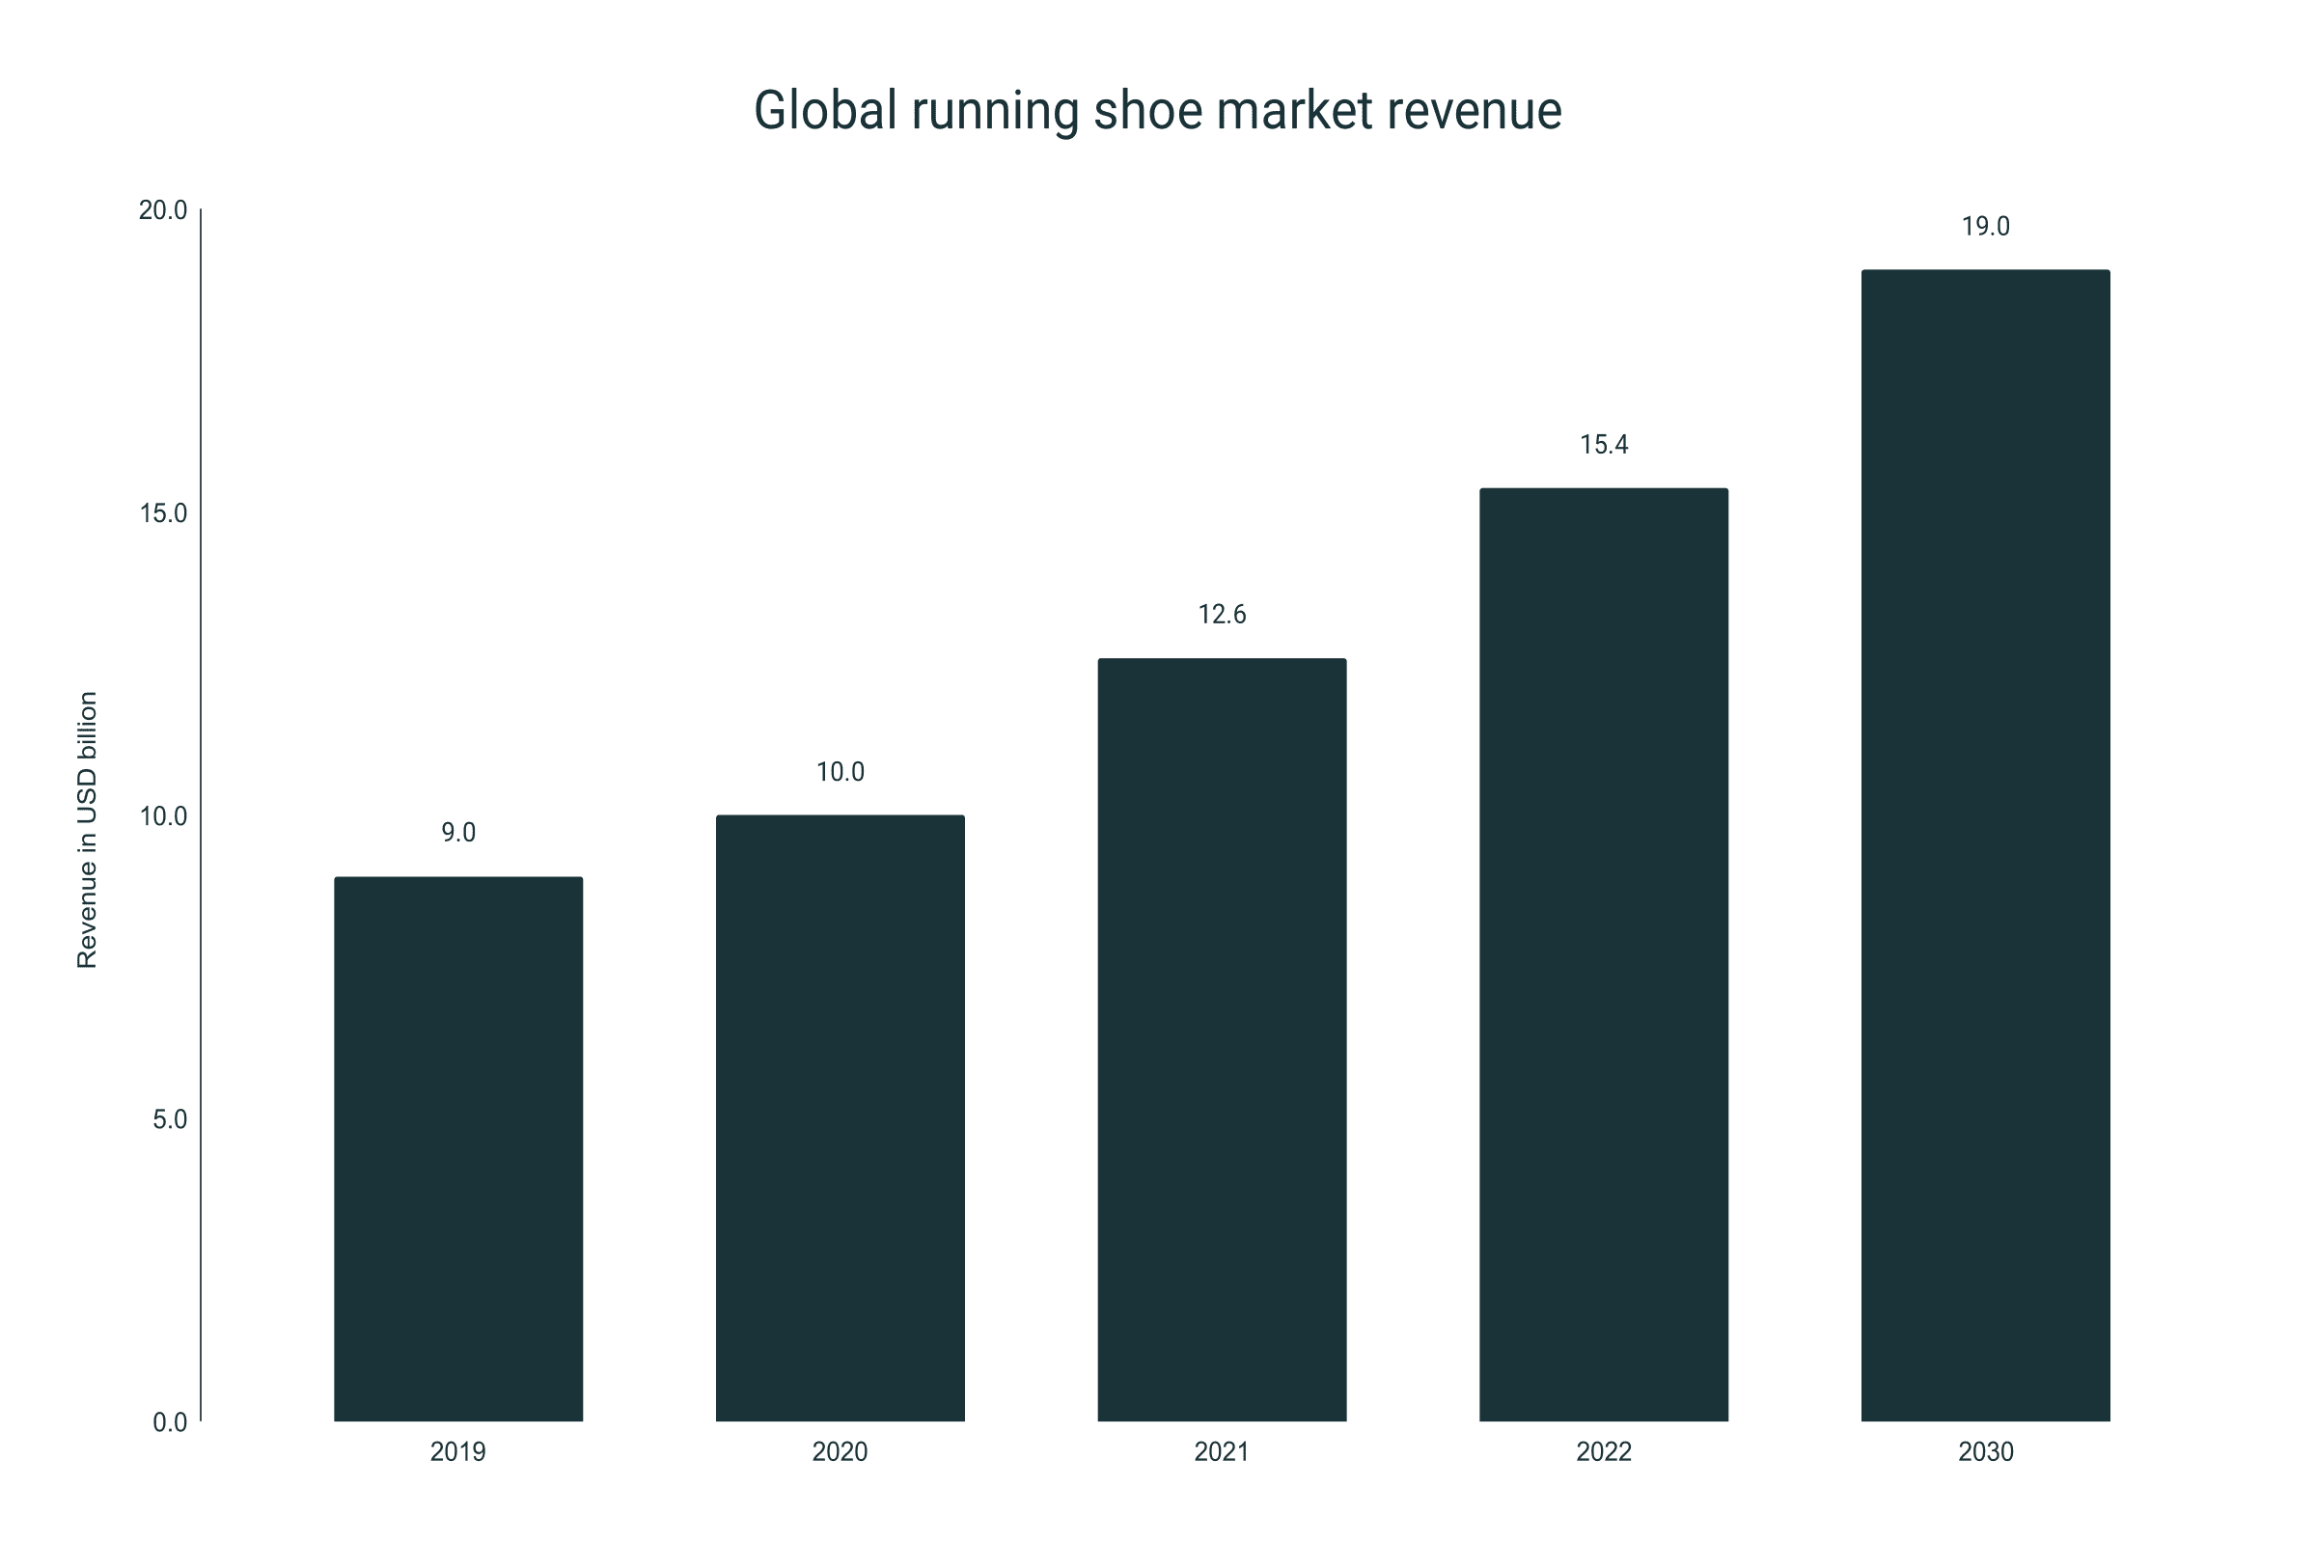Select the 2022 revenue bar
This screenshot has height=1544, width=2316.
(x=1604, y=955)
